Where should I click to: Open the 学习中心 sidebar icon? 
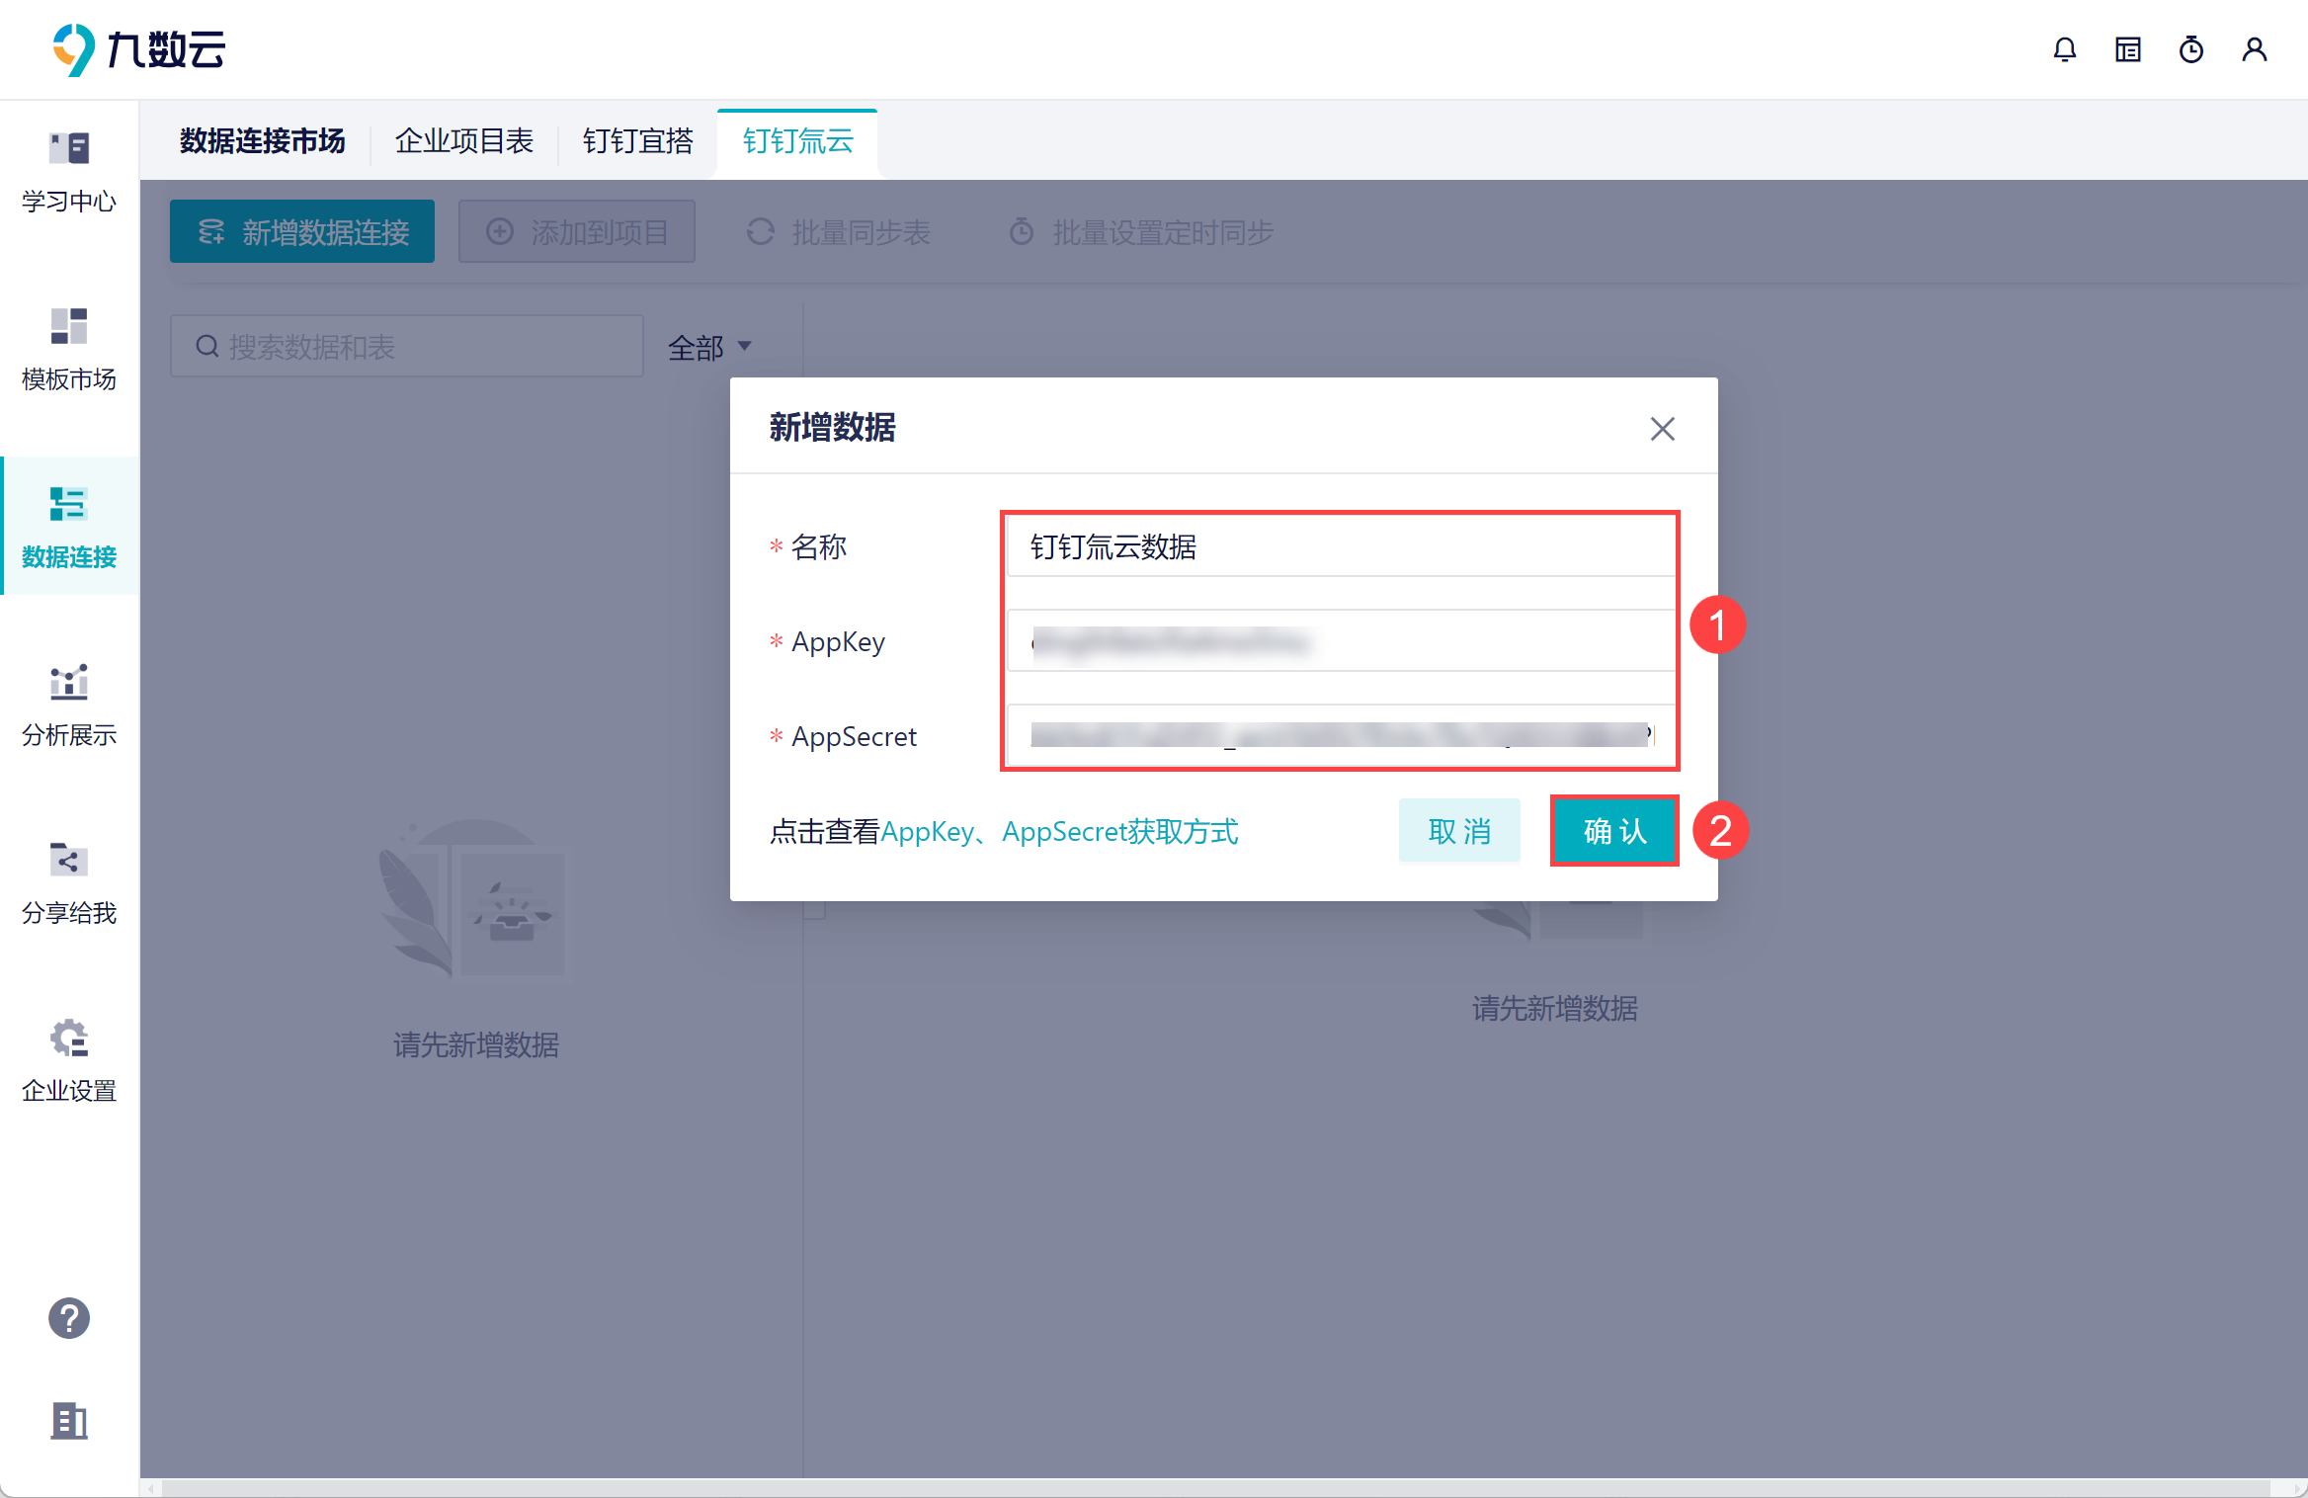(x=69, y=149)
